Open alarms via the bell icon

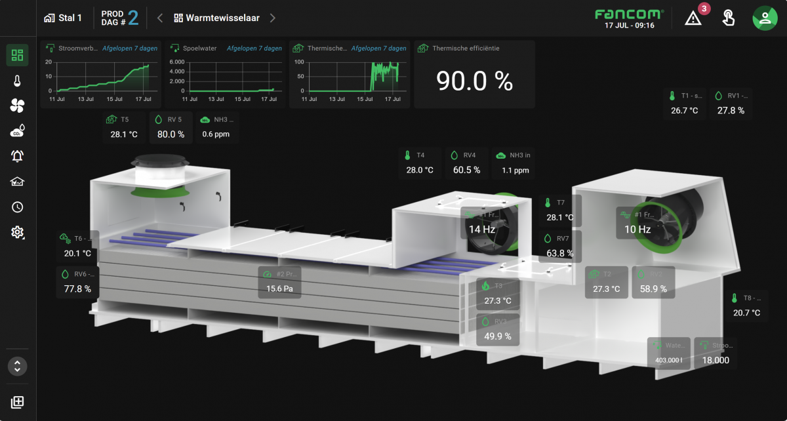[x=17, y=156]
